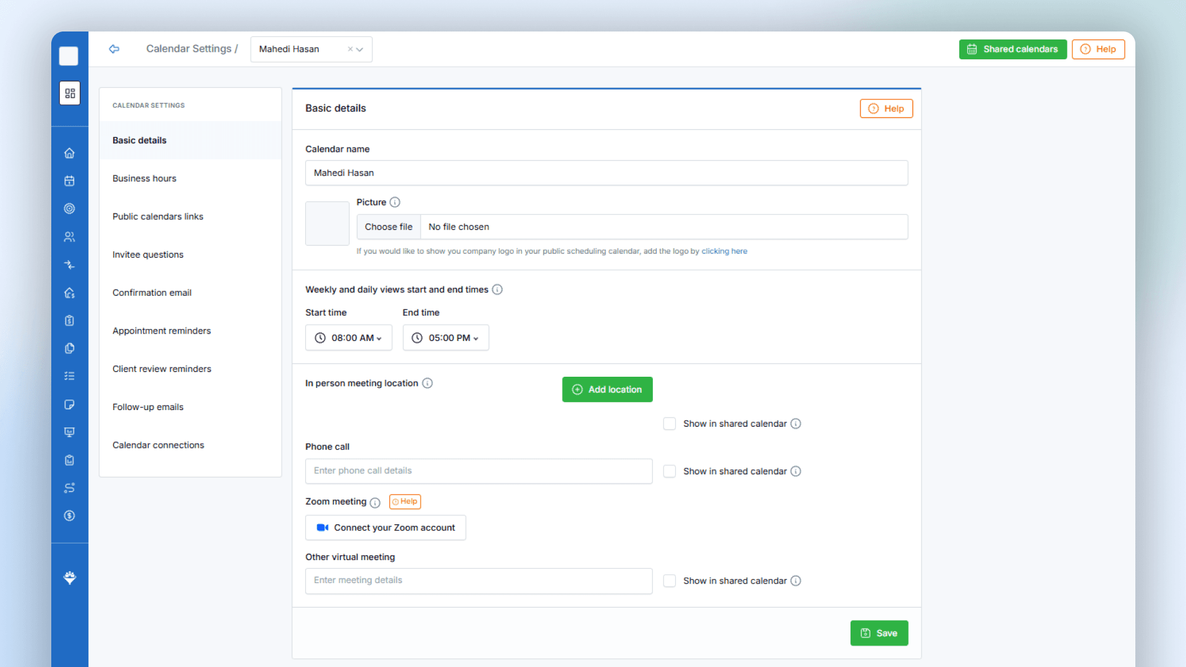This screenshot has height=667, width=1186.
Task: Open the calendar icon in the sidebar
Action: (x=70, y=181)
